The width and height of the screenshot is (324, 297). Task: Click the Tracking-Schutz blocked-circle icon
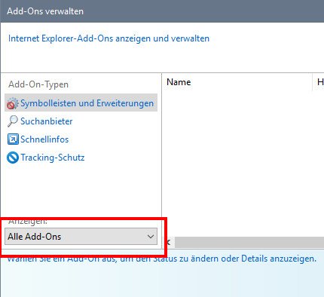coord(13,158)
